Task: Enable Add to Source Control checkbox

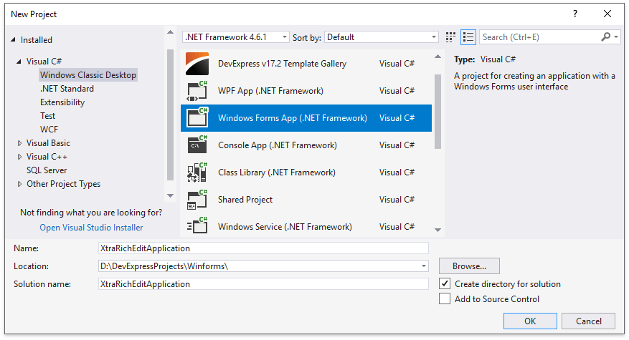Action: tap(445, 299)
